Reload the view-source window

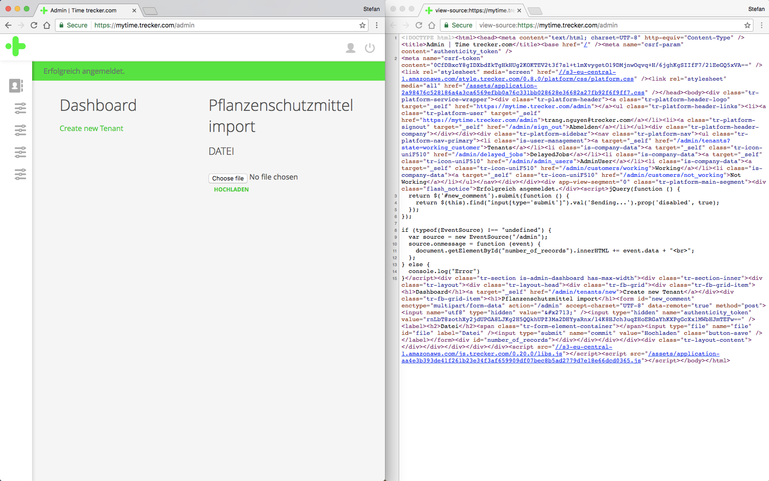coord(419,25)
